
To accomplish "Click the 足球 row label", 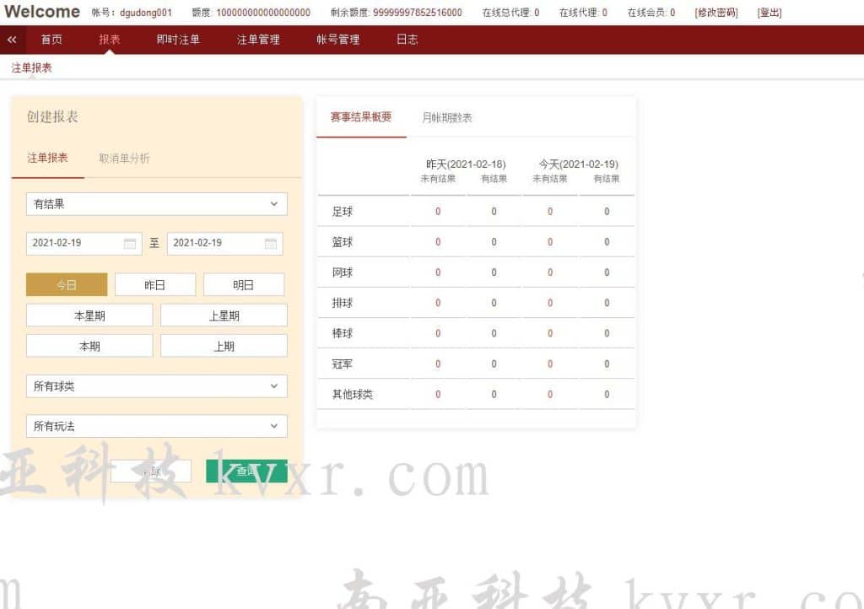I will (343, 212).
